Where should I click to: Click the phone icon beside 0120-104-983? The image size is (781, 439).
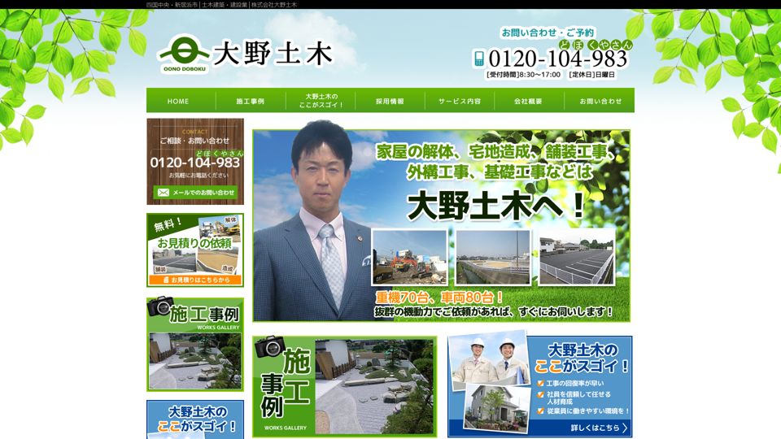479,59
